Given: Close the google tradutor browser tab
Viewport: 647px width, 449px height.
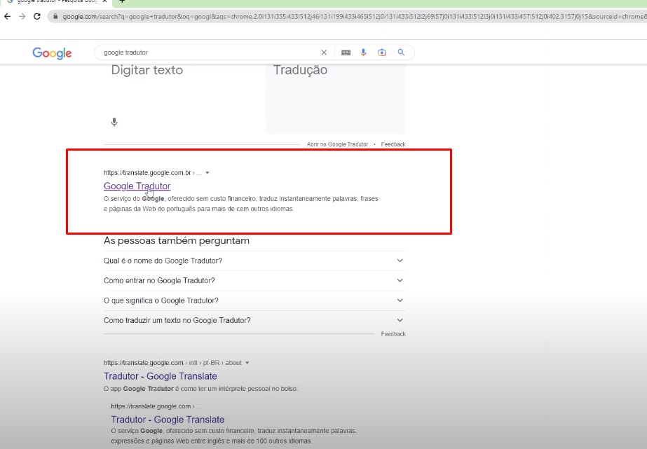Looking at the screenshot, I should (x=104, y=1).
